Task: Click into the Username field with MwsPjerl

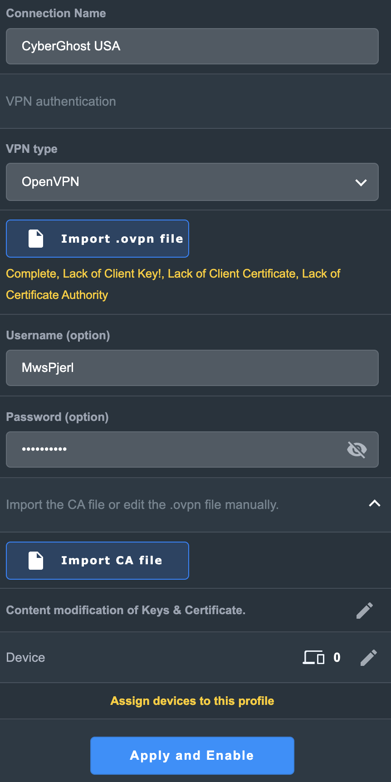Action: (192, 368)
